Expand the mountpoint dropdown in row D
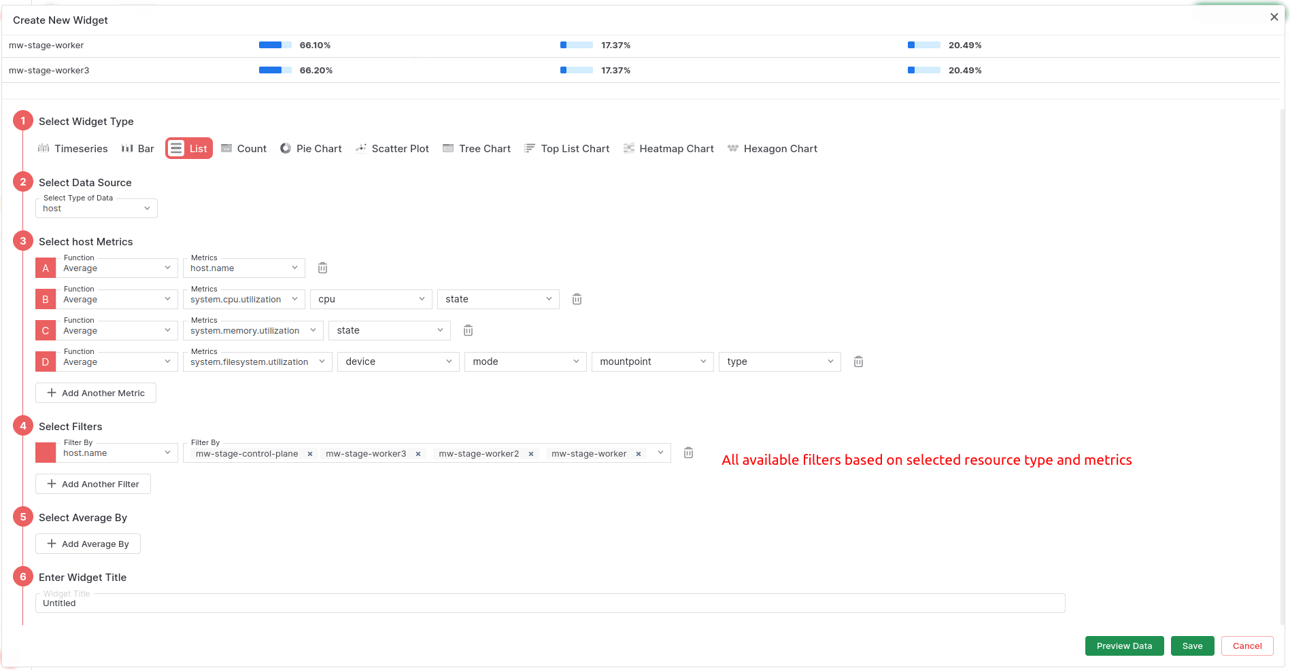Screen dimensions: 1290x670 coord(652,362)
